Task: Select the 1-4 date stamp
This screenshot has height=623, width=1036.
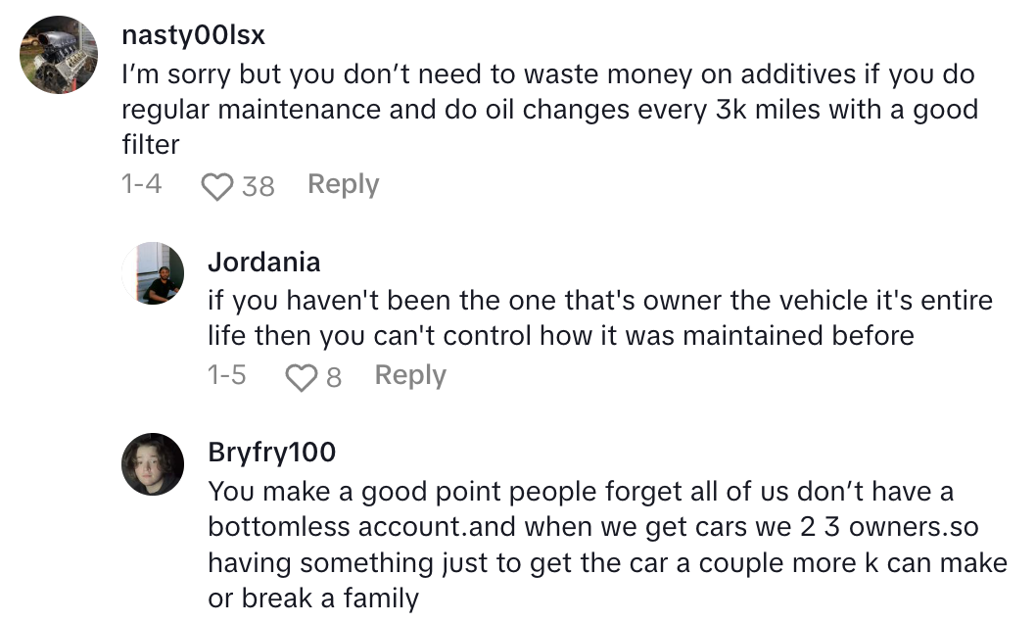Action: pos(142,184)
